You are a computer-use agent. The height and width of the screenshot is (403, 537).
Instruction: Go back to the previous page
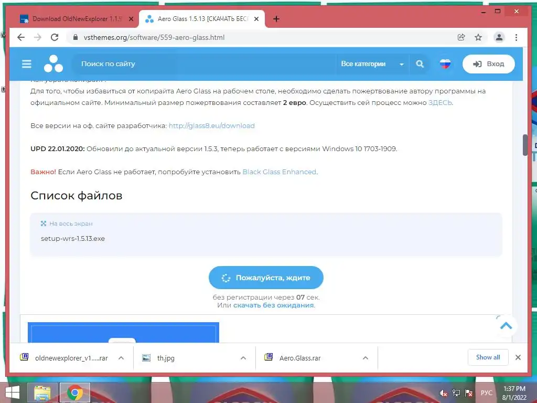point(21,37)
